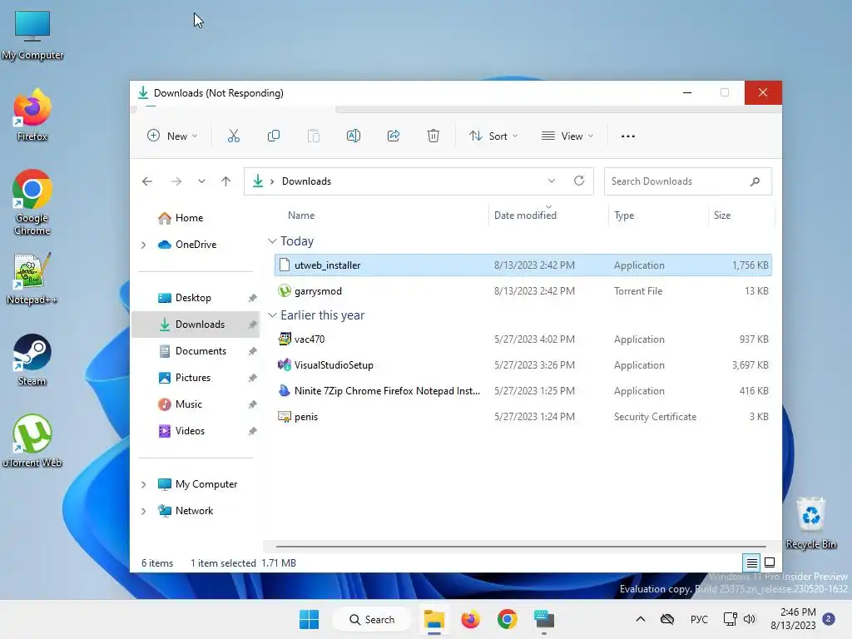Image resolution: width=852 pixels, height=639 pixels.
Task: Expand My Computer tree node
Action: 143,485
